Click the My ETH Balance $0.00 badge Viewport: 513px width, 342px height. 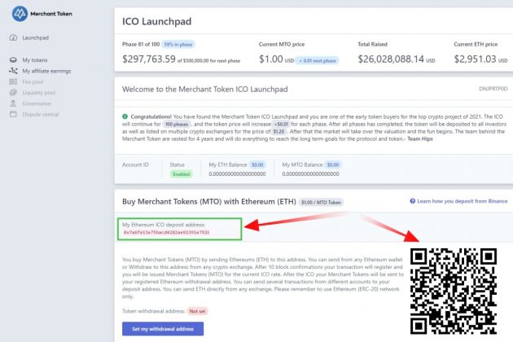pyautogui.click(x=257, y=164)
